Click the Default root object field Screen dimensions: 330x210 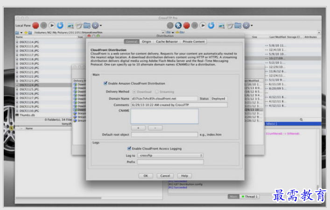click(x=164, y=135)
